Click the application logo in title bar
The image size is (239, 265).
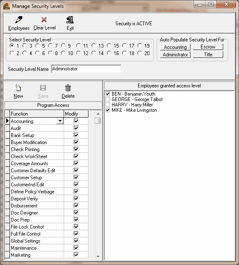tap(7, 6)
